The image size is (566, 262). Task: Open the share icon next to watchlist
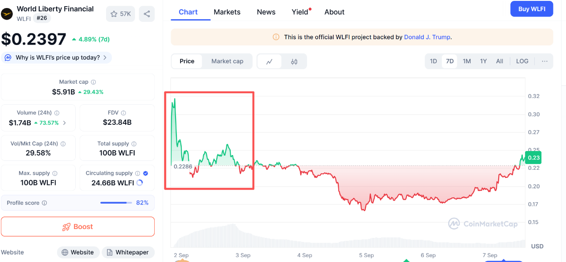147,14
